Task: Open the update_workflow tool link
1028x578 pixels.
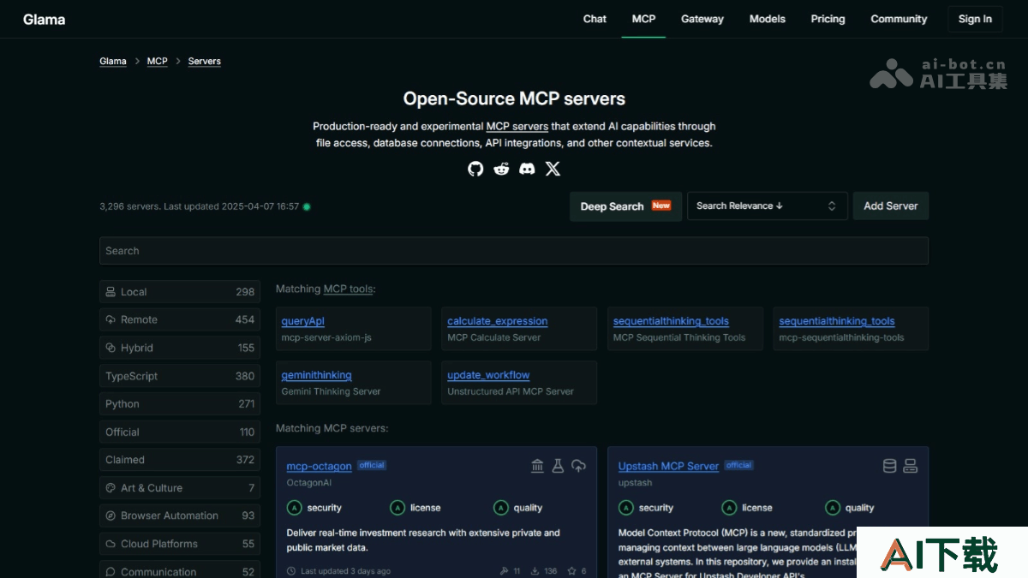Action: click(488, 375)
